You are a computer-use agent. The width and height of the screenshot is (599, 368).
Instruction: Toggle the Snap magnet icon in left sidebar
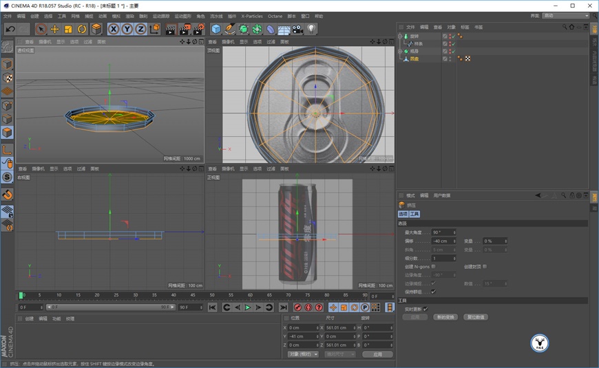(x=8, y=195)
